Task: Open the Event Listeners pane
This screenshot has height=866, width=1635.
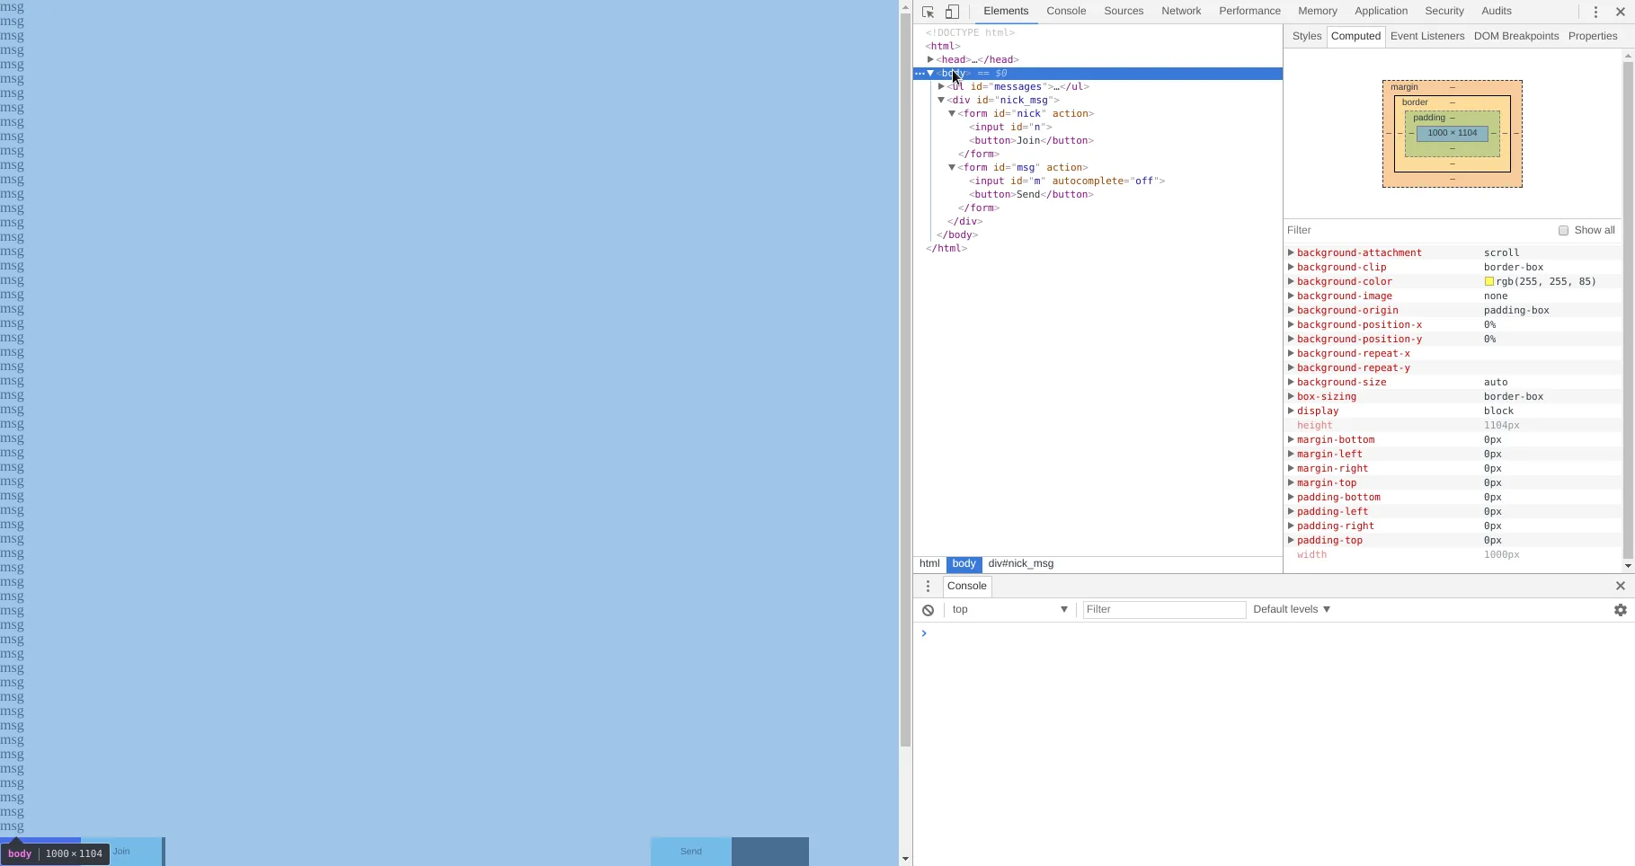Action: click(x=1427, y=36)
